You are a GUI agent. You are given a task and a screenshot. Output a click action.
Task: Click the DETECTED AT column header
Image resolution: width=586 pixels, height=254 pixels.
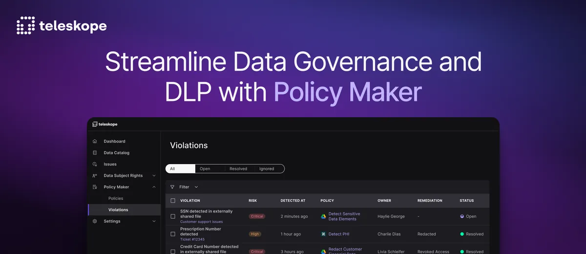pos(293,201)
